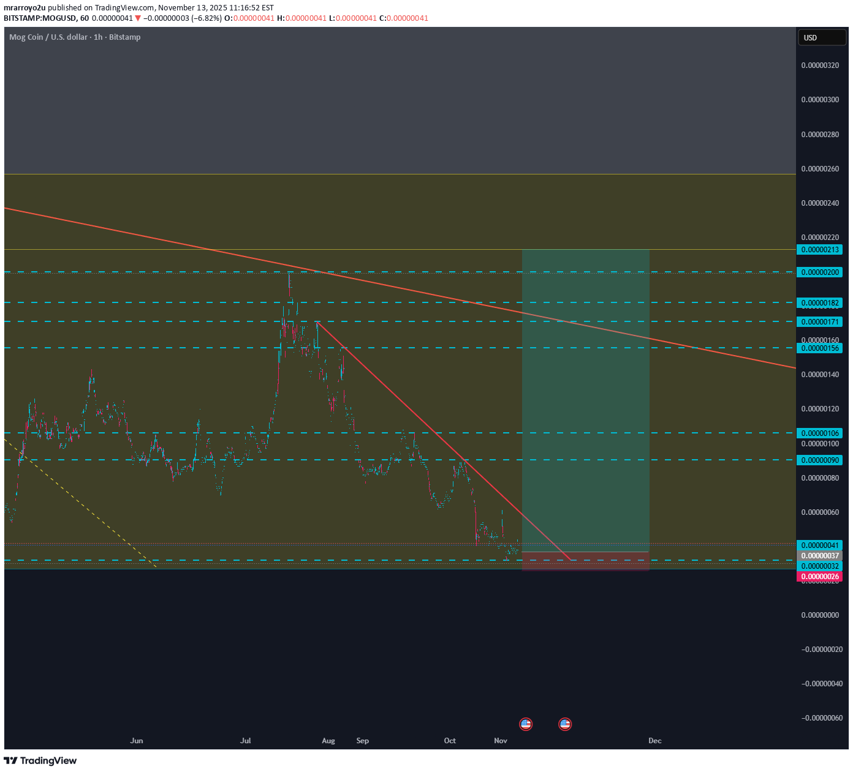Click the 0.00000000 axis value
853x772 pixels.
click(820, 615)
